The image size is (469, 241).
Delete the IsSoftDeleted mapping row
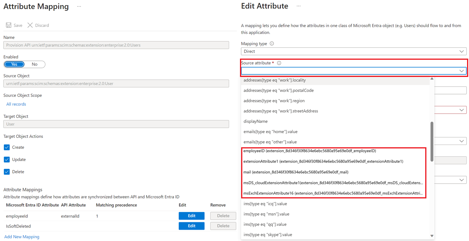[x=223, y=226]
